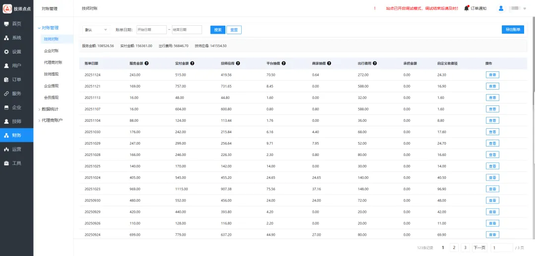
Task: Click 查看 for bill date 20251124
Action: pyautogui.click(x=492, y=75)
